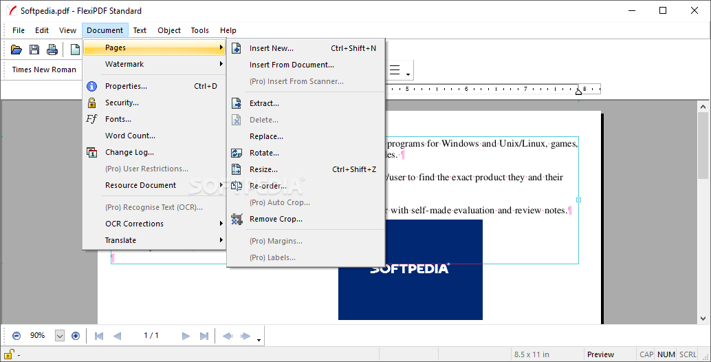The width and height of the screenshot is (711, 362).
Task: Click the scroll up arrow
Action: [703, 107]
